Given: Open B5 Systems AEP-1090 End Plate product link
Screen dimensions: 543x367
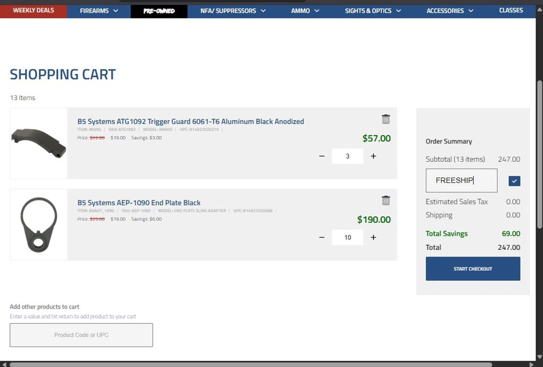Looking at the screenshot, I should click(139, 203).
